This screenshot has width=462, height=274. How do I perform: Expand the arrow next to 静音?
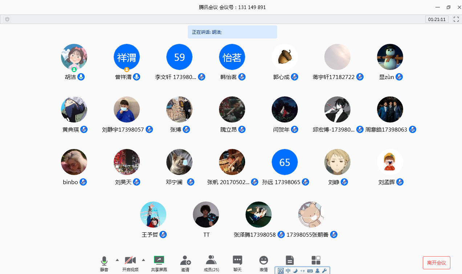pos(117,260)
